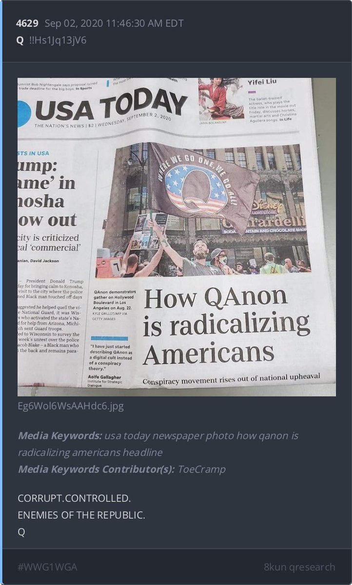Click the line ENEMIES OF THE REPUBLIC.
Image resolution: width=352 pixels, height=585 pixels.
click(x=81, y=515)
